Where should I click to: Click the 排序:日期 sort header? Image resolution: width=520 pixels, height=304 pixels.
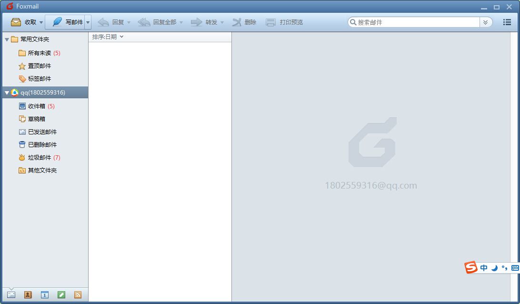[108, 37]
